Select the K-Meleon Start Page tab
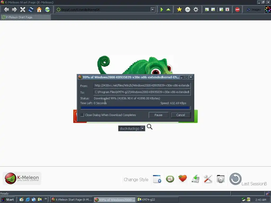Image resolution: width=271 pixels, height=203 pixels. coord(25,17)
